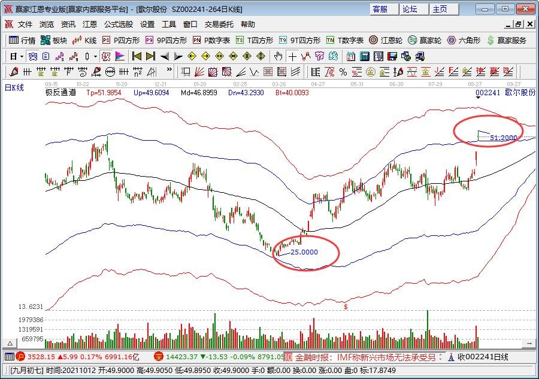This screenshot has width=539, height=379.
Task: Click the step-9 staircase icon
Action: [x=74, y=56]
